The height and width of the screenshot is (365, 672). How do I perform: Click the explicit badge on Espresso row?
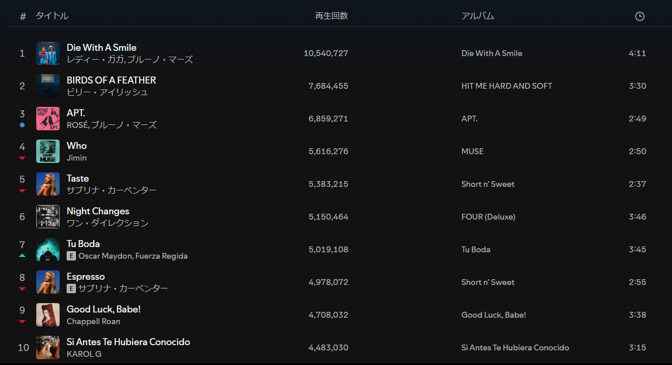tap(71, 288)
